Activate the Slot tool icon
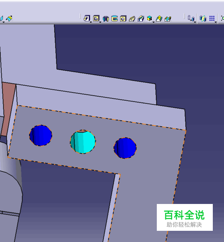 click(141, 19)
